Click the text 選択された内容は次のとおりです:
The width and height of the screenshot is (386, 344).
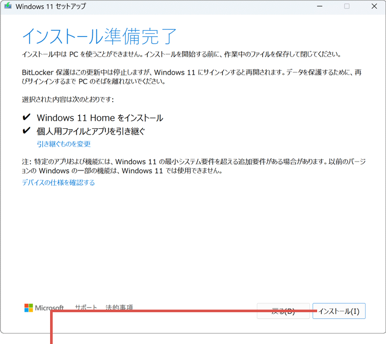click(x=68, y=100)
